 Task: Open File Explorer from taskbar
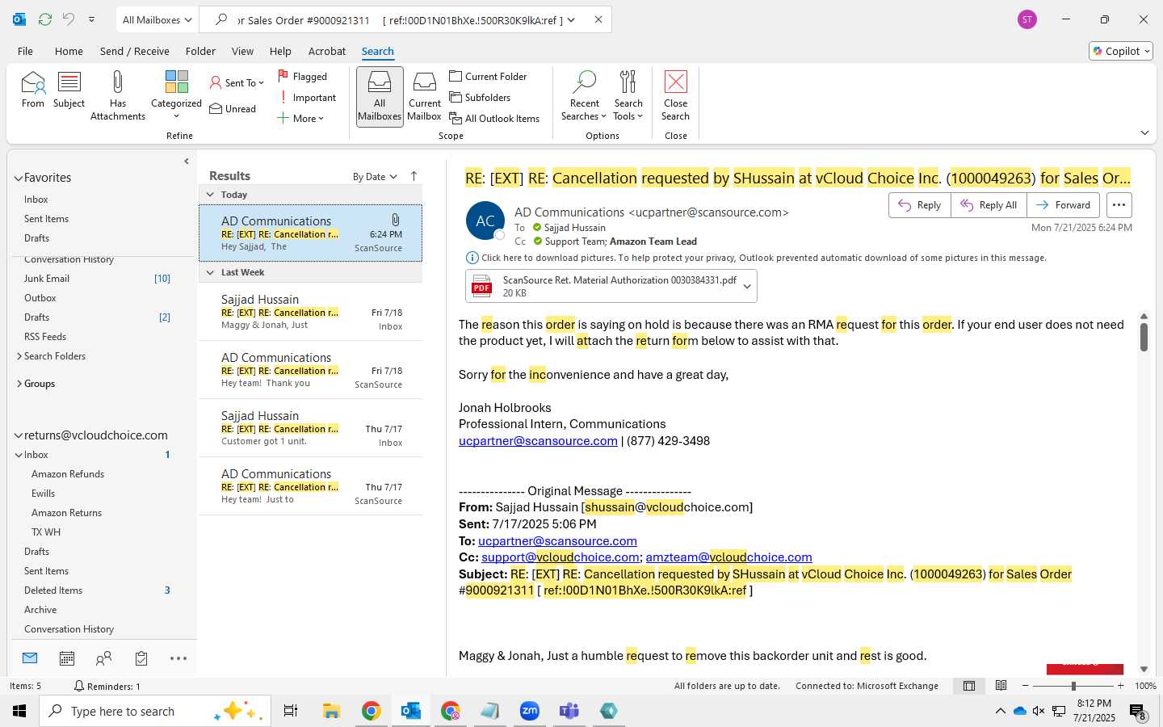331,711
